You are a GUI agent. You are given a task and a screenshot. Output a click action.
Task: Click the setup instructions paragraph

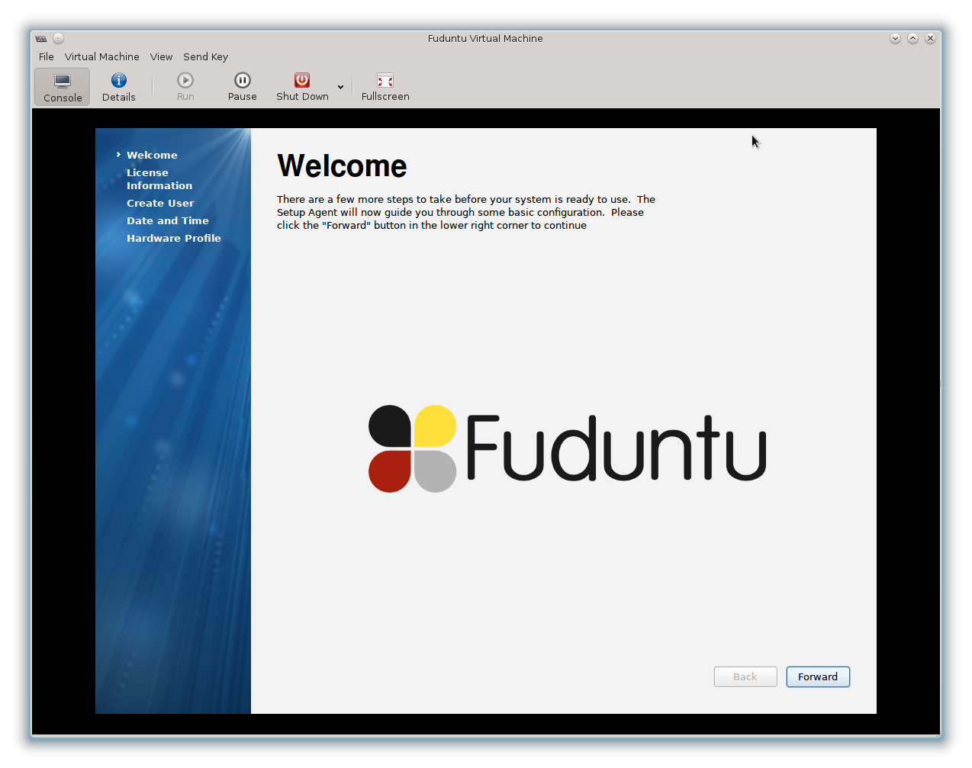466,212
